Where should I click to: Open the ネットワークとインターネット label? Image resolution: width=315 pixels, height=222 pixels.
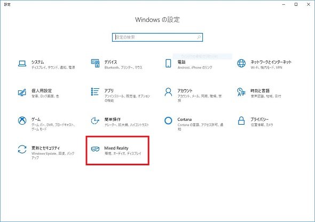[x=271, y=62]
